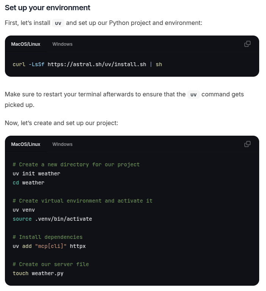
Task: Copy the curl install command
Action: point(247,44)
